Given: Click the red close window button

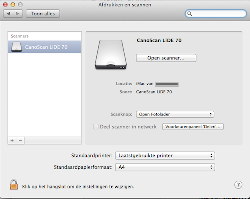Looking at the screenshot, I should coord(5,5).
